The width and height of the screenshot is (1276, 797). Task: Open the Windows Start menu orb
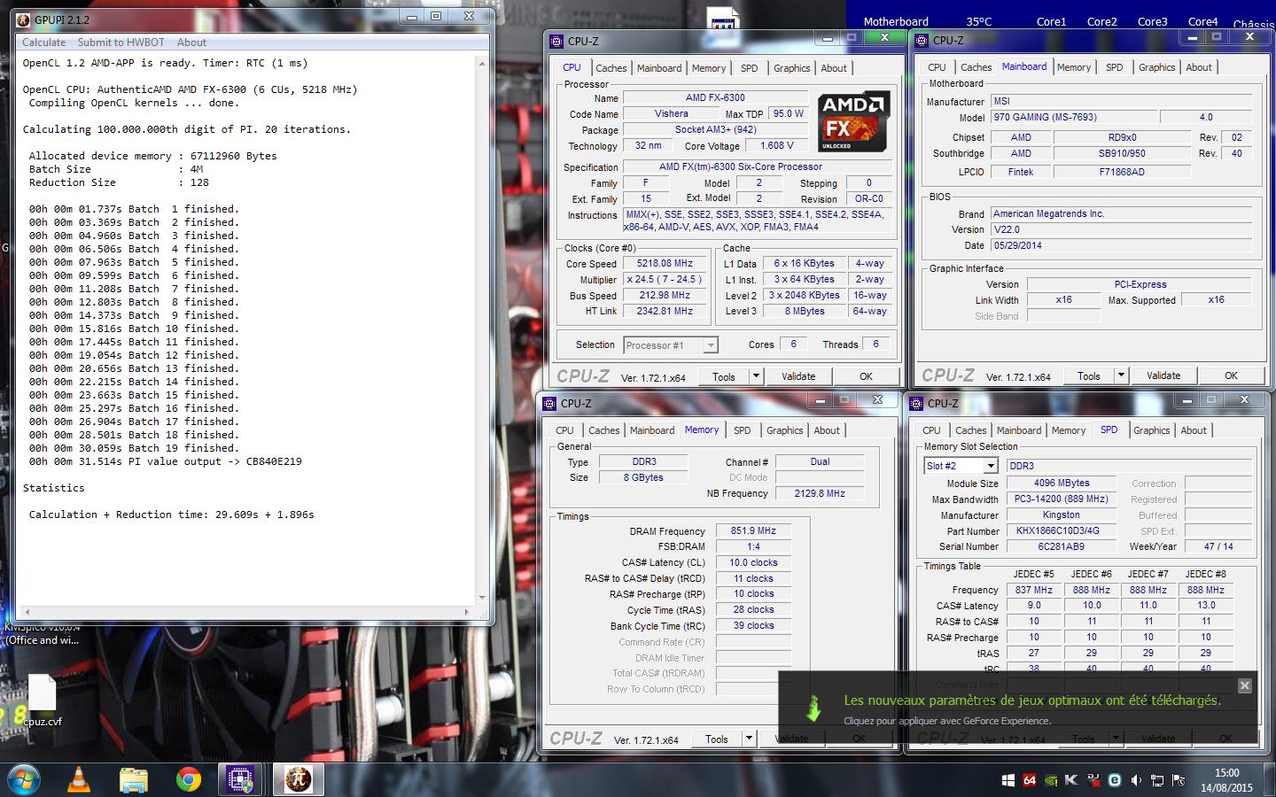tap(24, 779)
